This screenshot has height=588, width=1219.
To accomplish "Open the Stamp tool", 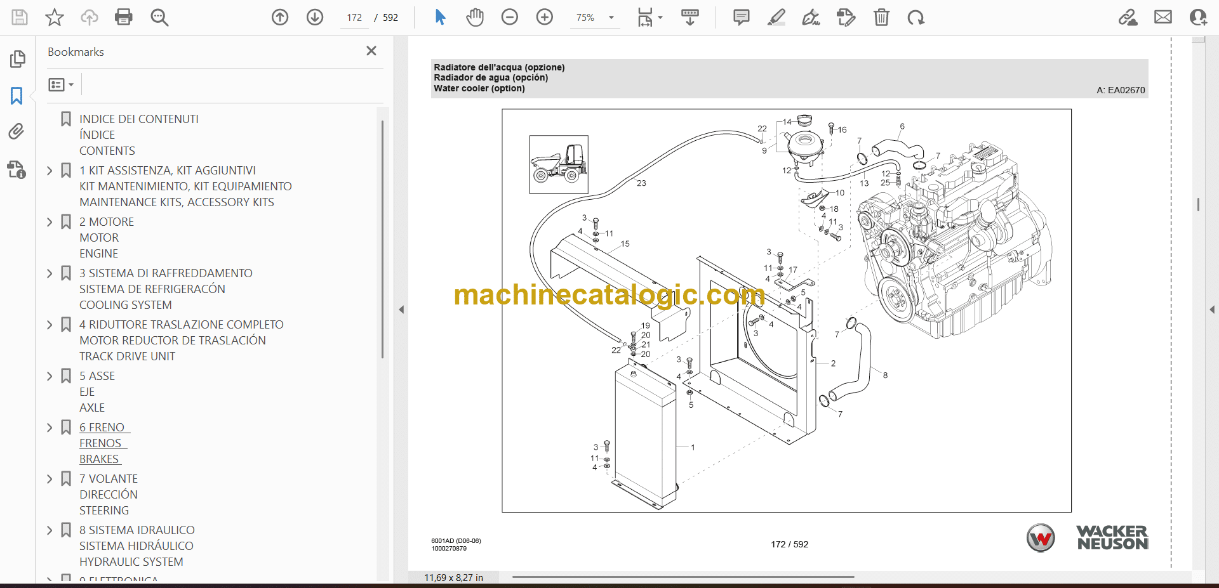I will tap(846, 17).
